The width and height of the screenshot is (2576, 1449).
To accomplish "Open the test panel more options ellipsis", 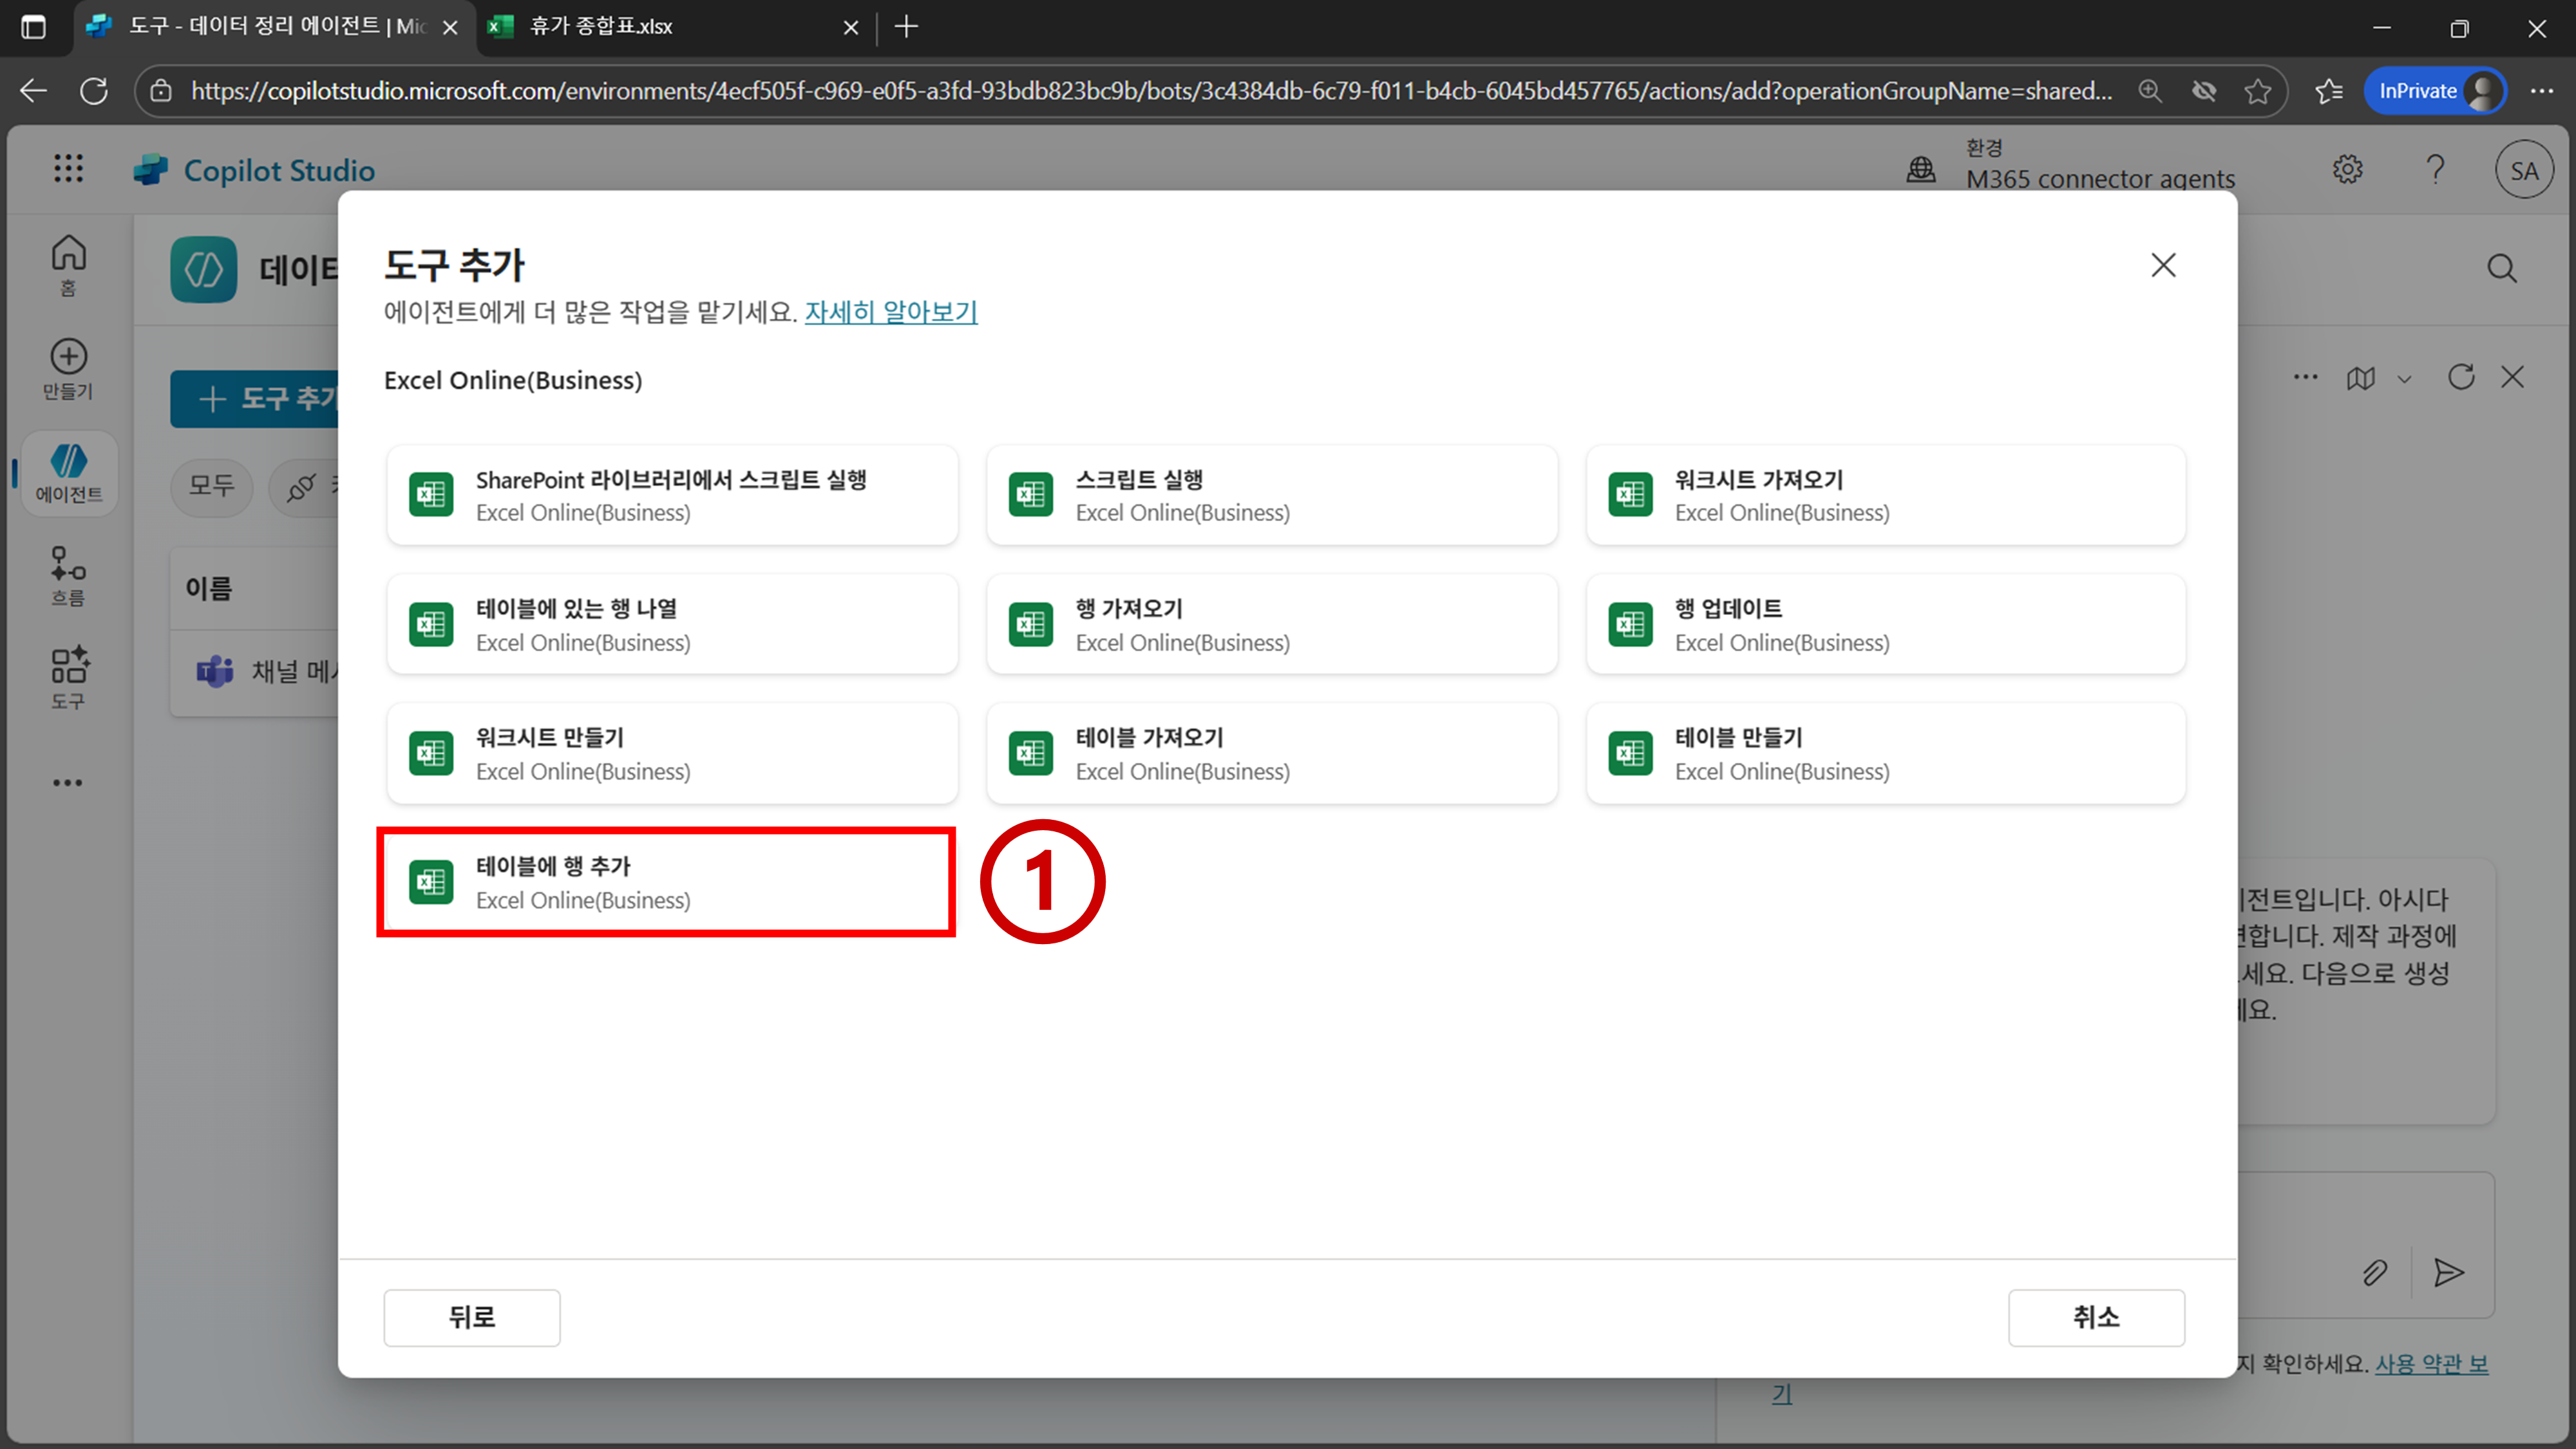I will coord(2305,377).
